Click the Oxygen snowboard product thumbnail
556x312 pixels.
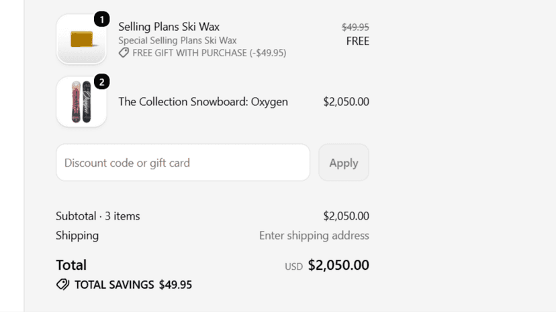[81, 102]
